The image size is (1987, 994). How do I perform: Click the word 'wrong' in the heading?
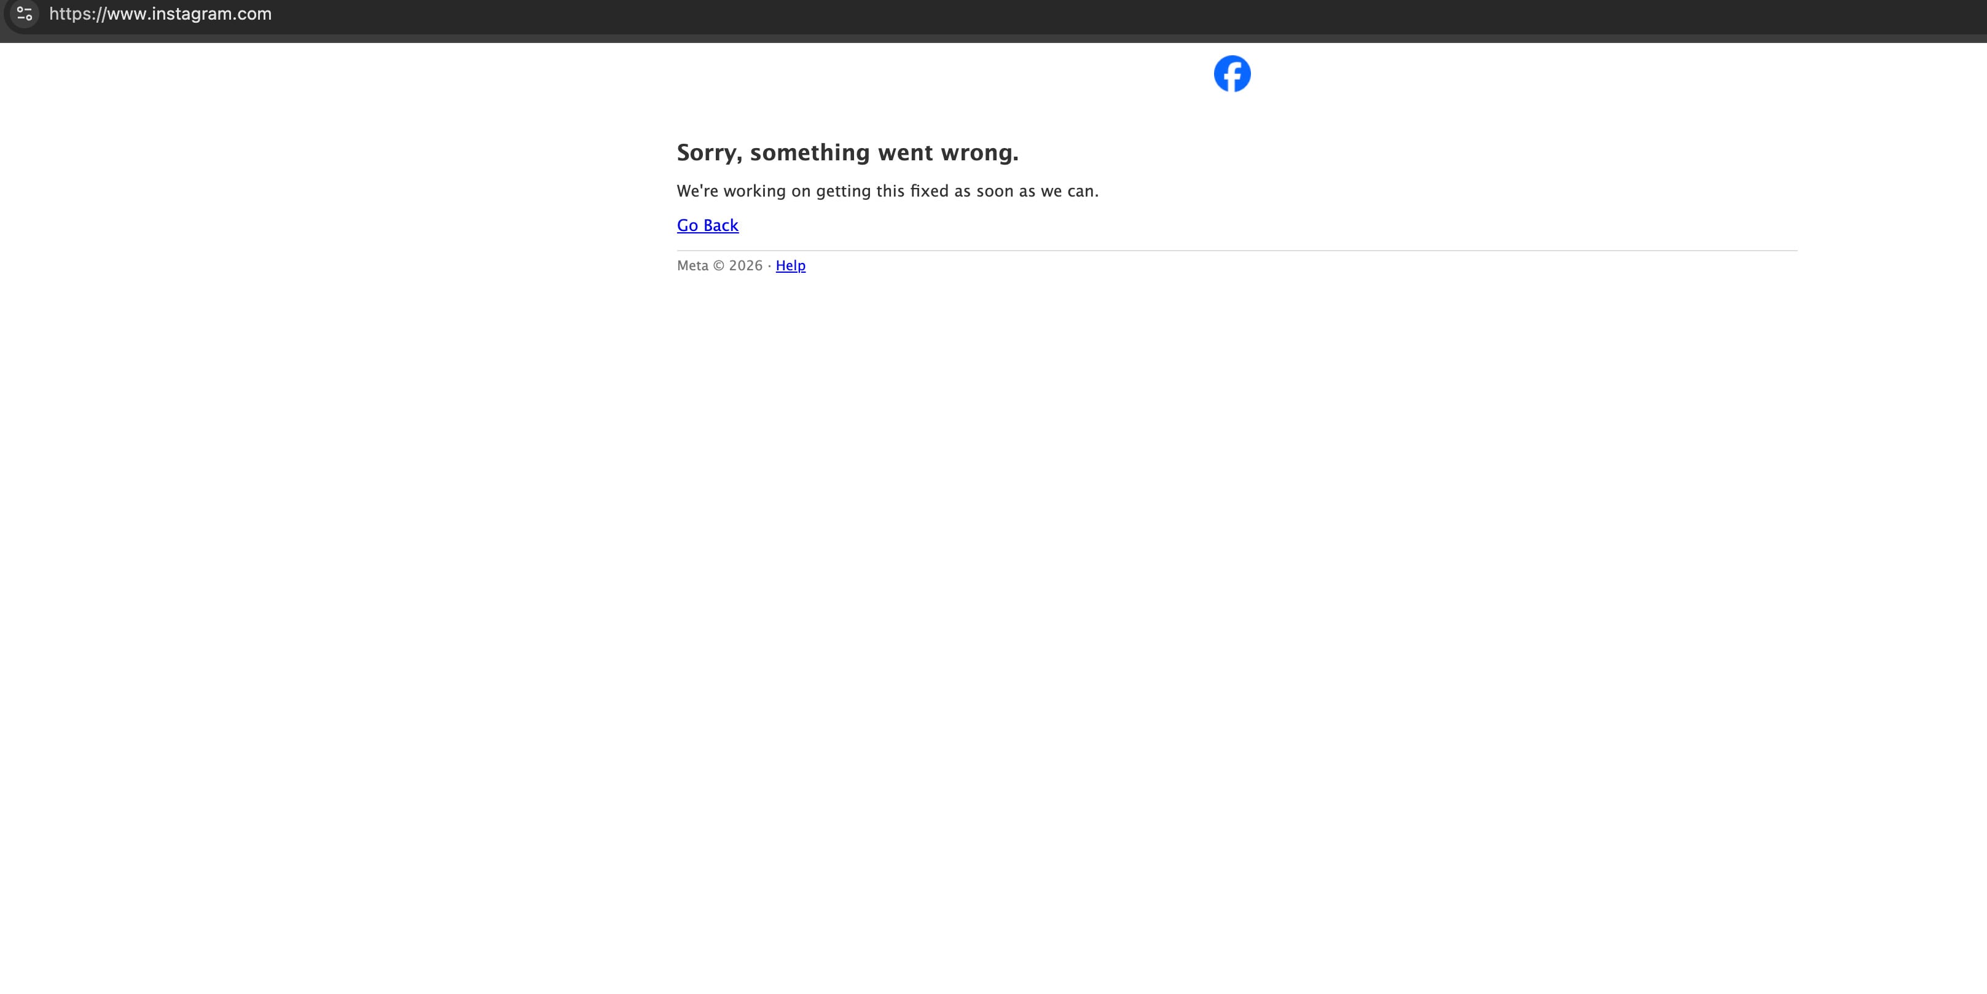(978, 153)
